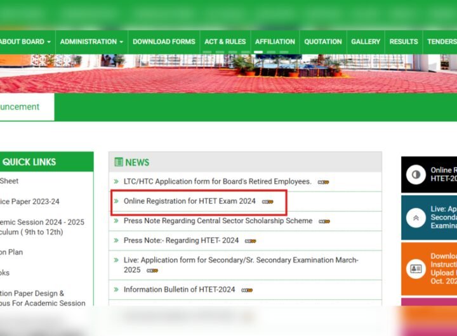The height and width of the screenshot is (336, 457).
Task: Open LTC/HTC Application form news link
Action: coord(218,181)
